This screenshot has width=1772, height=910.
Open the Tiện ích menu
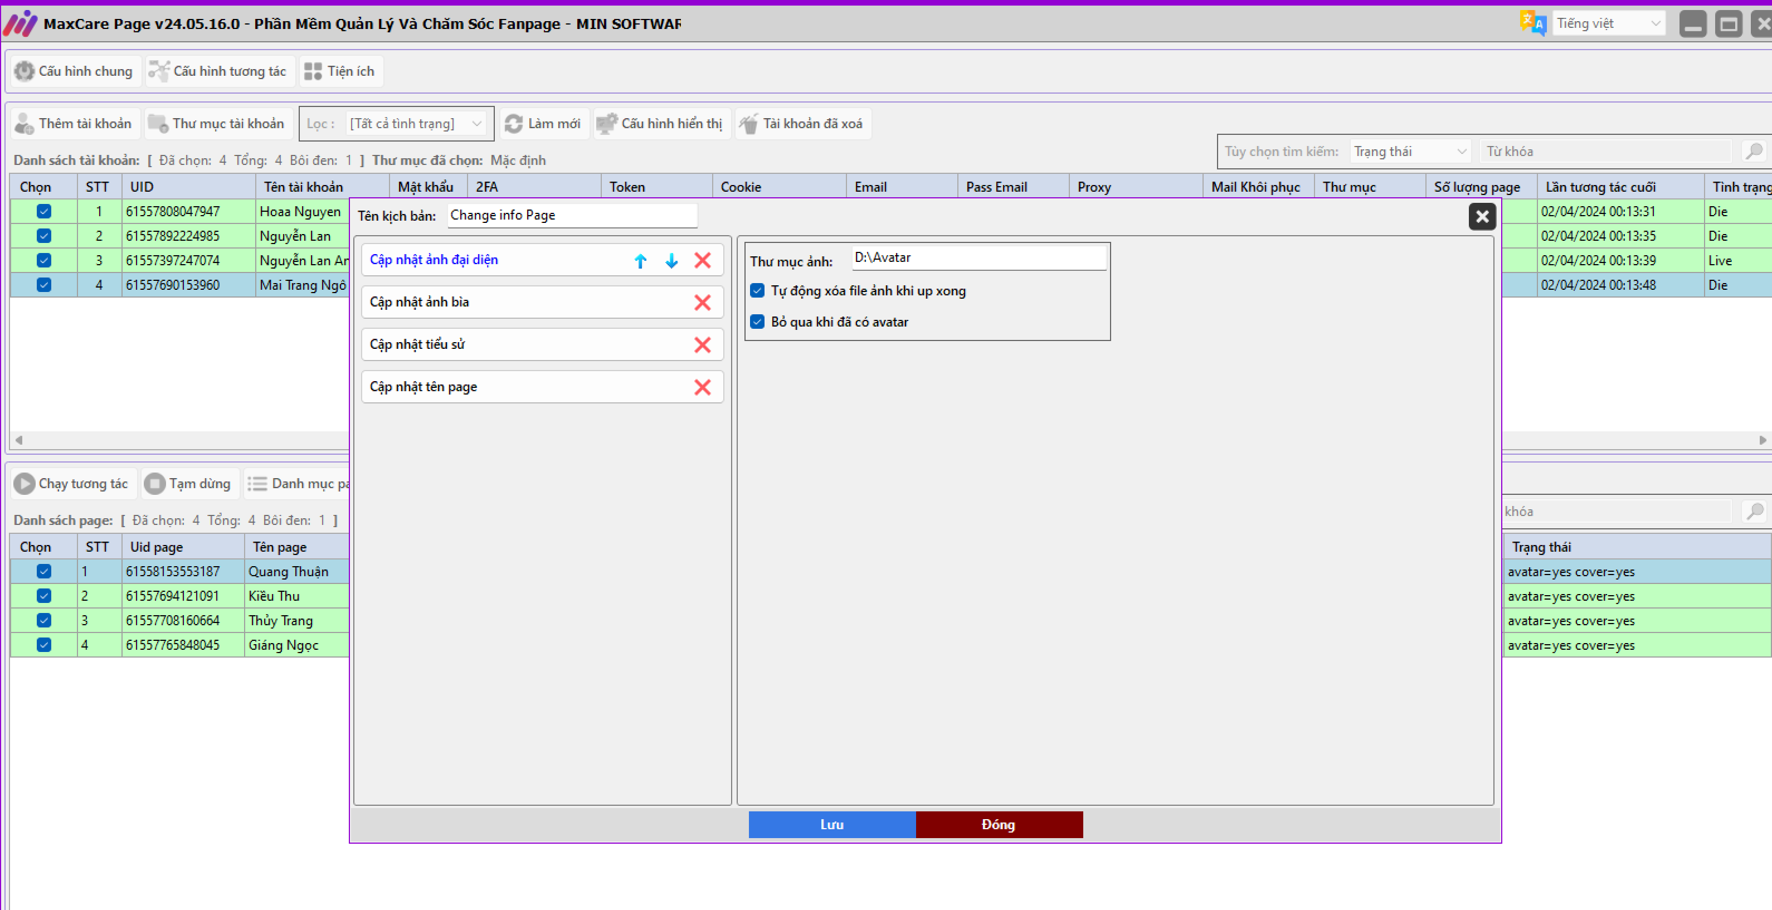click(x=340, y=71)
